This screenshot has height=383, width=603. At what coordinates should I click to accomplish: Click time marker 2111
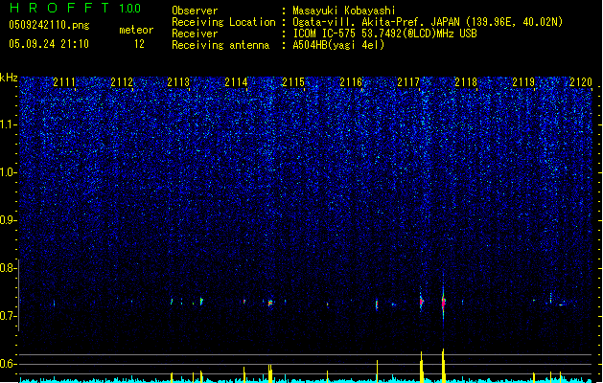[64, 81]
